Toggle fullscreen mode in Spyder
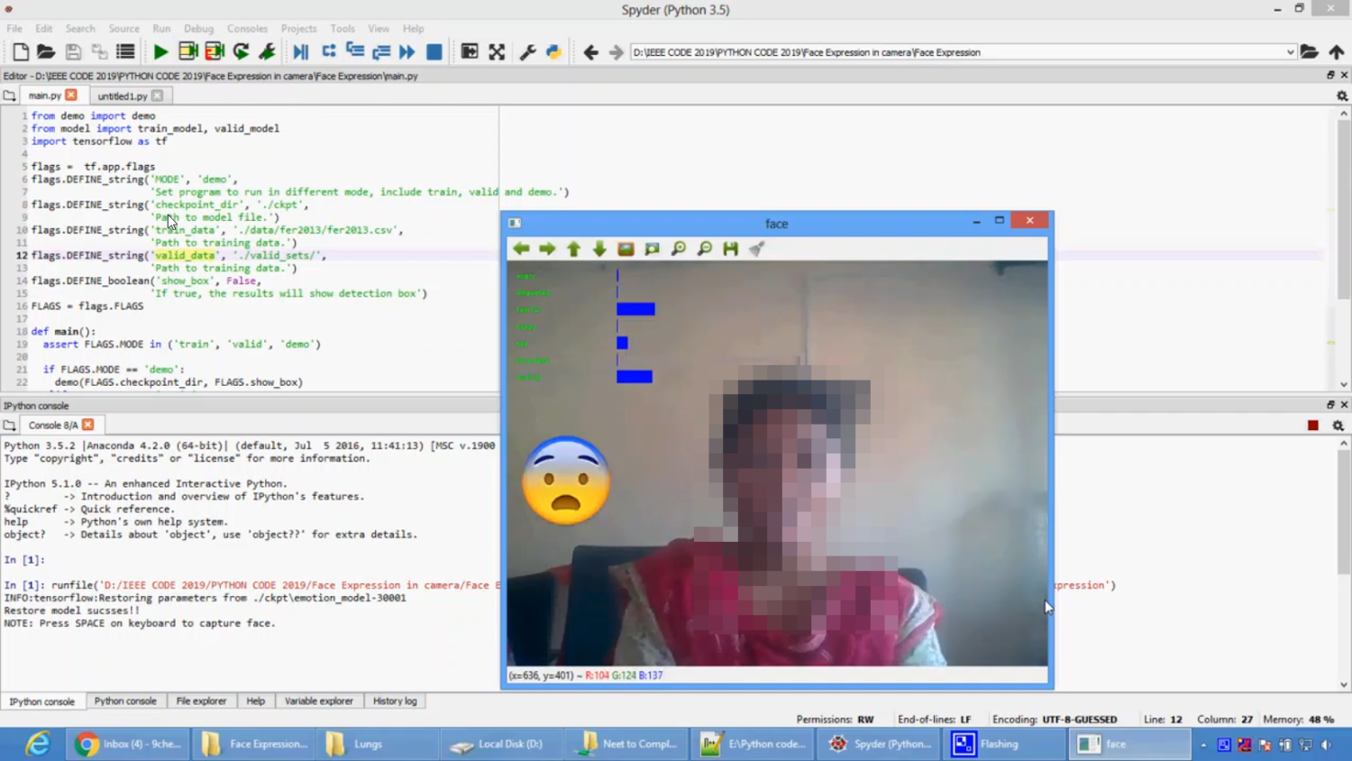The height and width of the screenshot is (761, 1352). click(x=497, y=51)
